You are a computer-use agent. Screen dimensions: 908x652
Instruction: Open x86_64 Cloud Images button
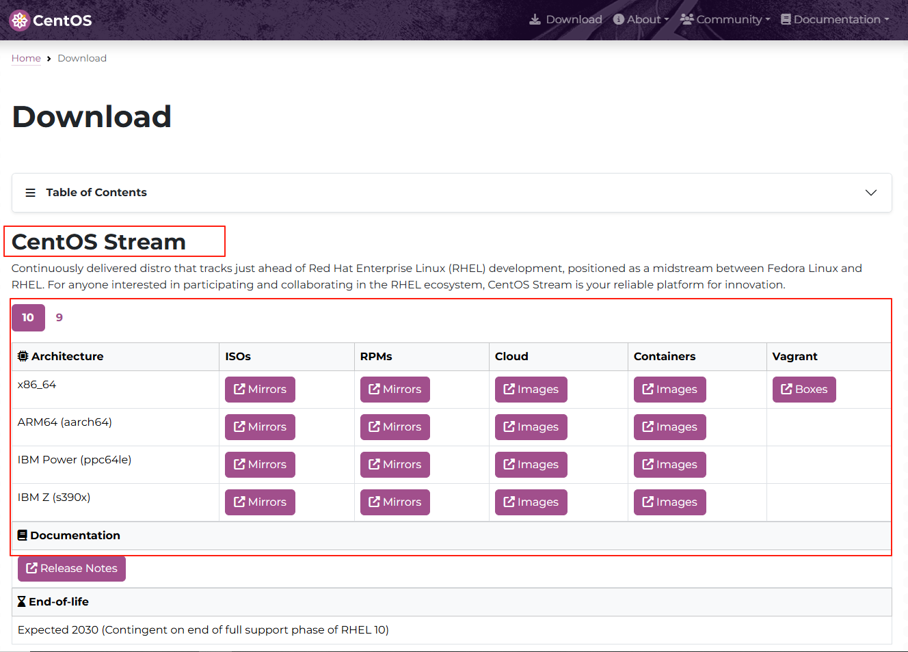coord(531,390)
